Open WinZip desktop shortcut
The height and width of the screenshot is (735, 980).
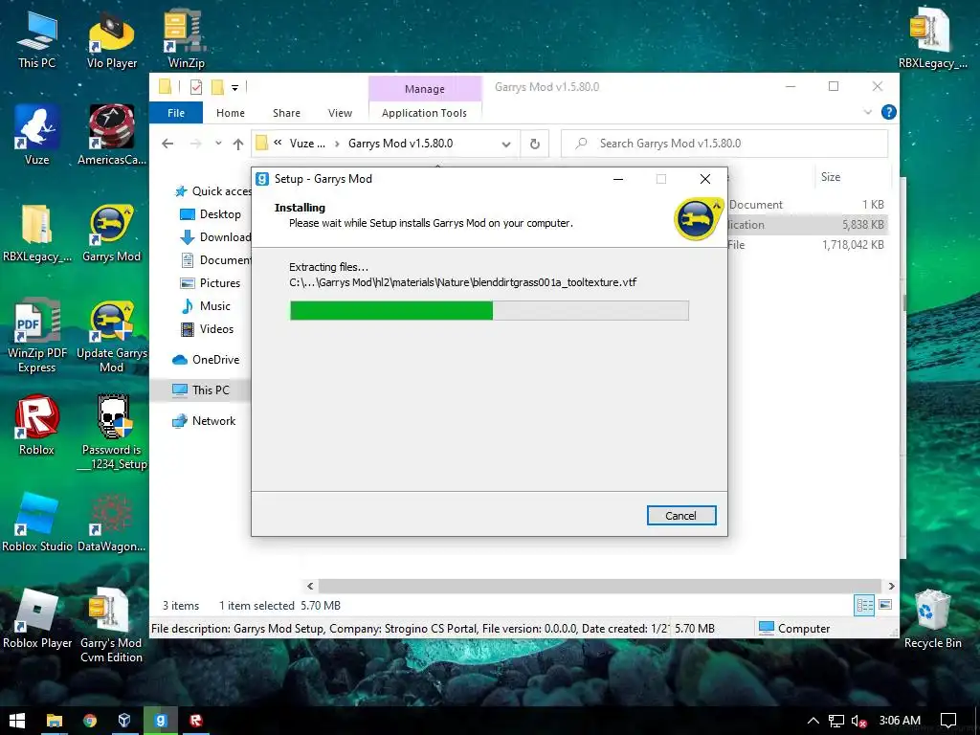tap(186, 39)
